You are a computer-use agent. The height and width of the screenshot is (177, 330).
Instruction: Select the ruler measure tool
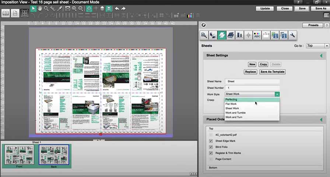tap(53, 8)
